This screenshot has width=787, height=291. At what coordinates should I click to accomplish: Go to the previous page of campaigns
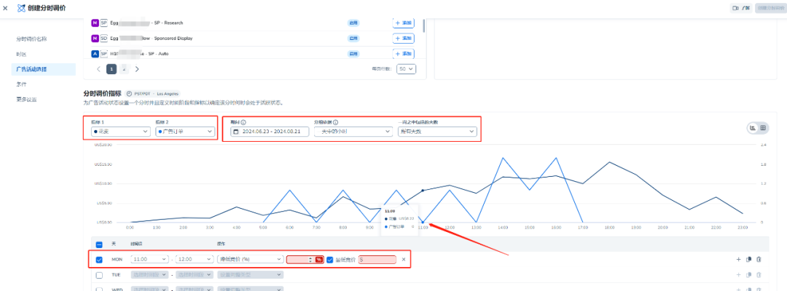coord(98,69)
